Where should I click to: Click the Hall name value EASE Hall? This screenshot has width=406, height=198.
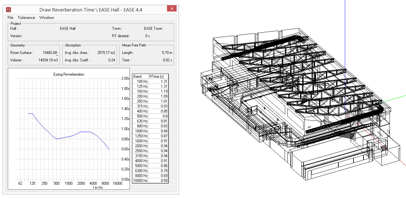[x=68, y=29]
